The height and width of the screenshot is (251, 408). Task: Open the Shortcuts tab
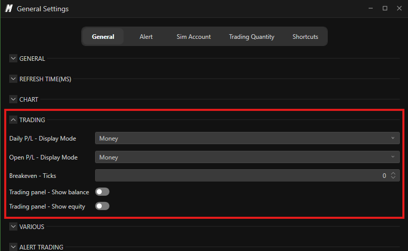pyautogui.click(x=305, y=37)
